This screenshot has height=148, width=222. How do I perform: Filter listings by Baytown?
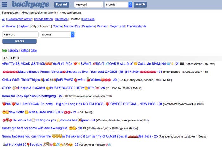click(24, 26)
